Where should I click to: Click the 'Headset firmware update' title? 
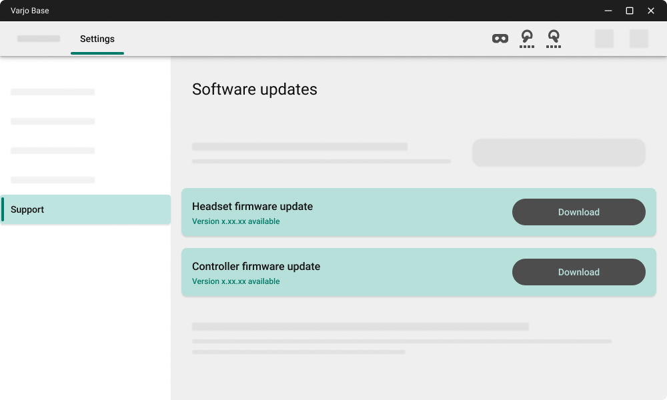(252, 206)
